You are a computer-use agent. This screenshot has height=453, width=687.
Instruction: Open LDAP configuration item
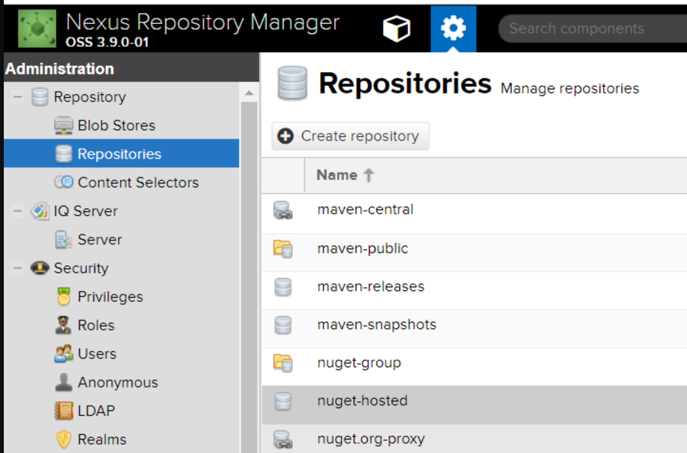tap(97, 411)
